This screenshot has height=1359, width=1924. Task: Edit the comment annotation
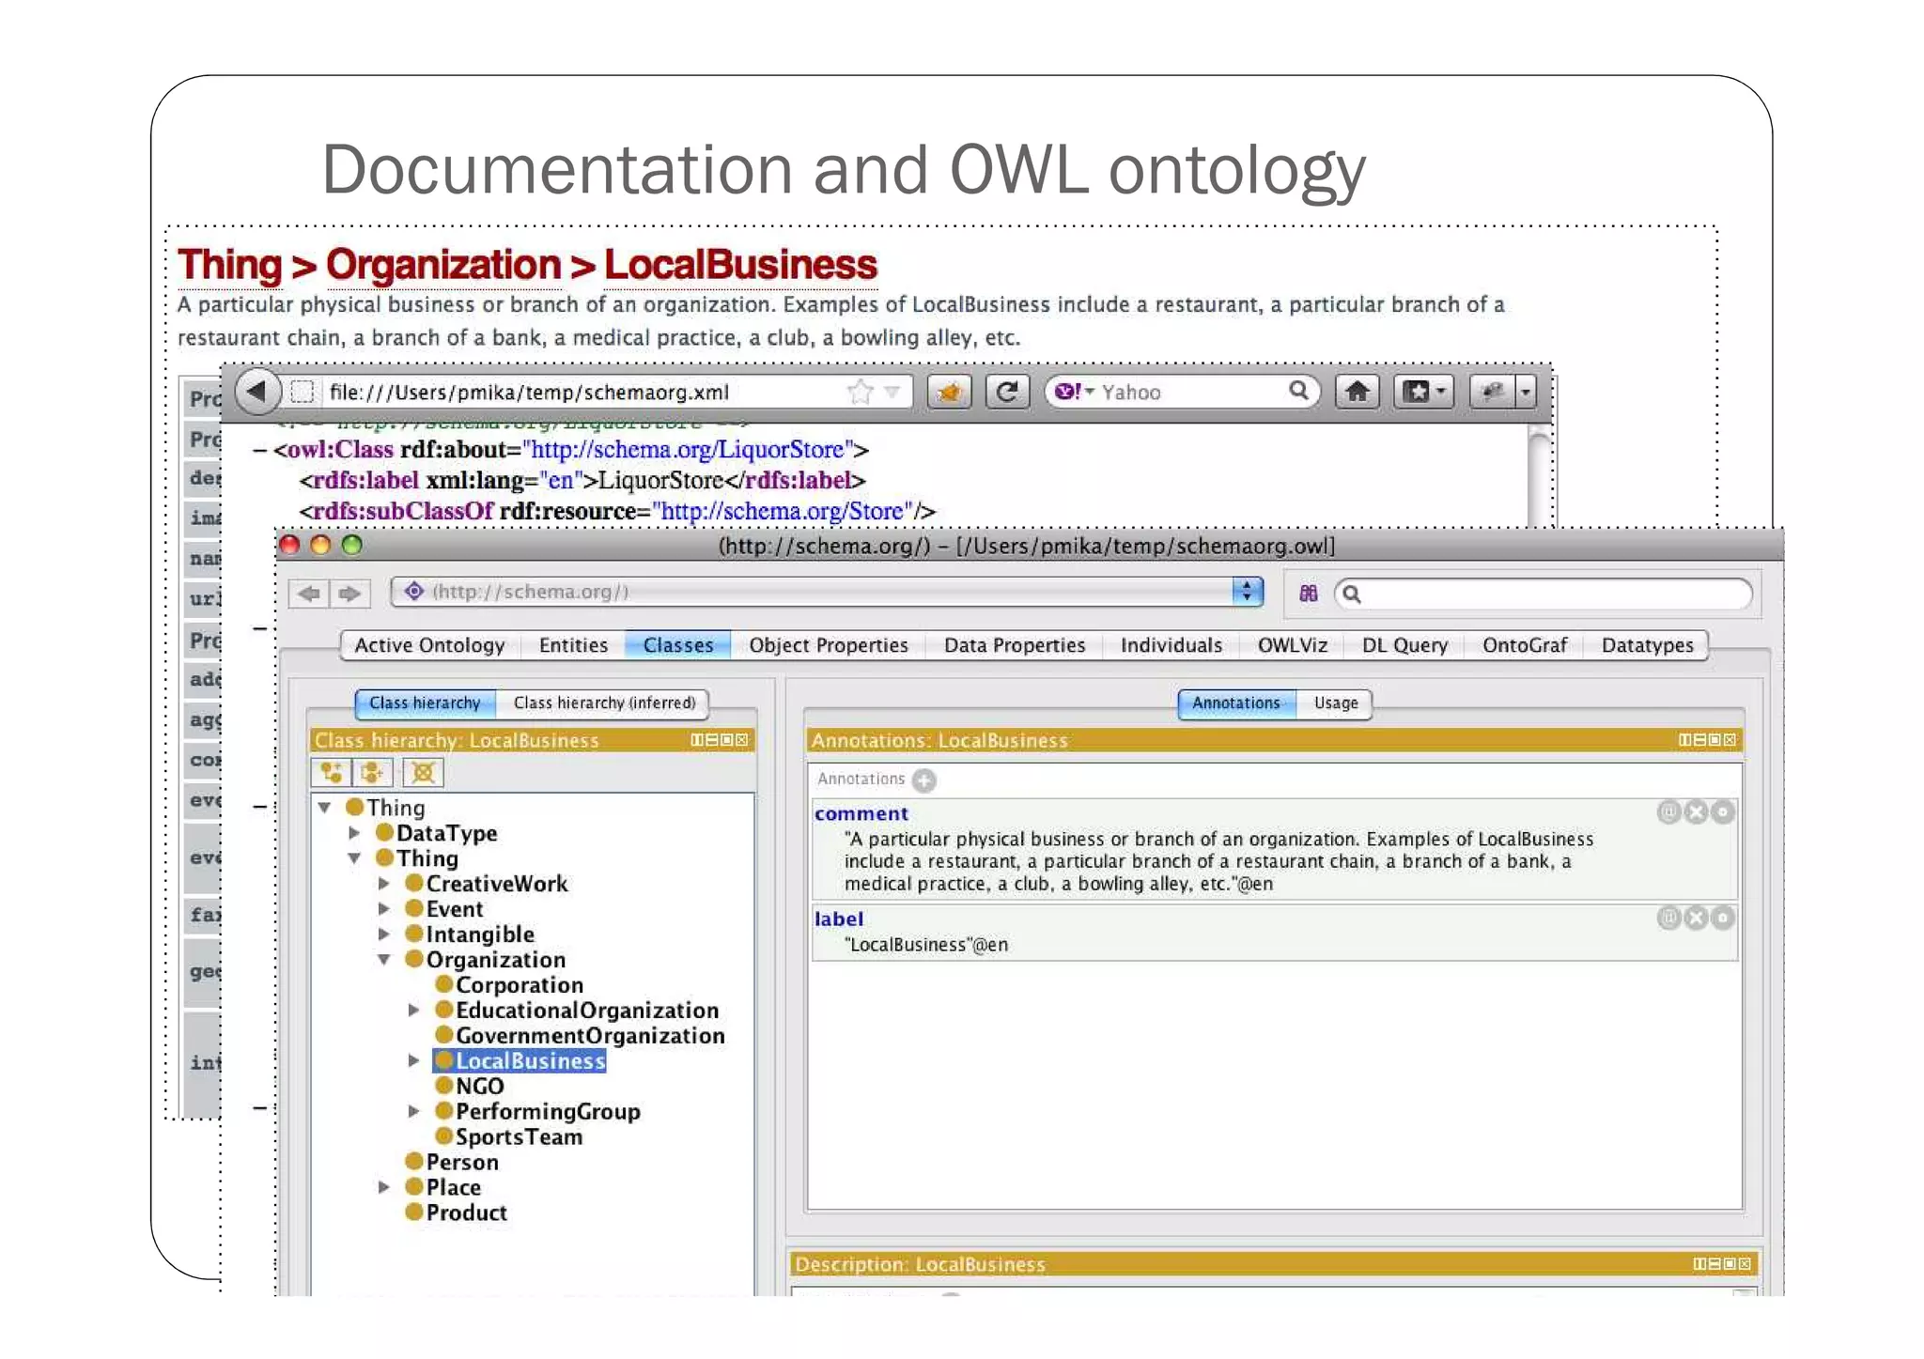pyautogui.click(x=1722, y=812)
